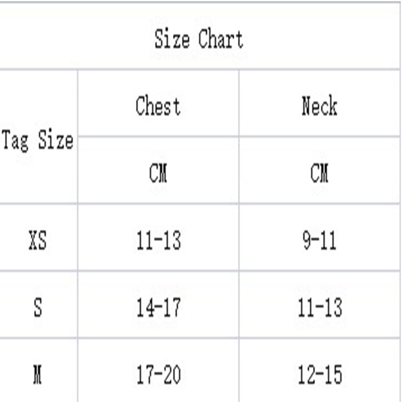
Task: Select the M neck value 12-15
Action: tap(320, 375)
